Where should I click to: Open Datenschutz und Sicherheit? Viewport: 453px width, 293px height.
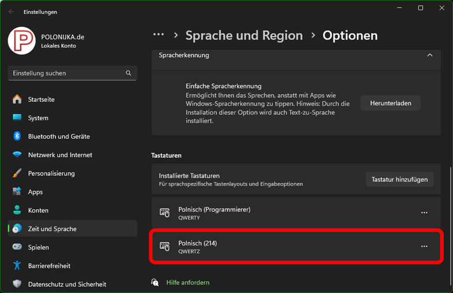[x=67, y=284]
